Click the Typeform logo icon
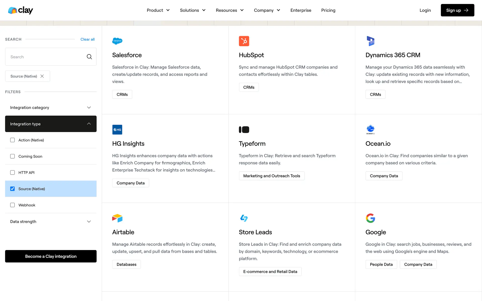This screenshot has height=301, width=482. [x=244, y=130]
